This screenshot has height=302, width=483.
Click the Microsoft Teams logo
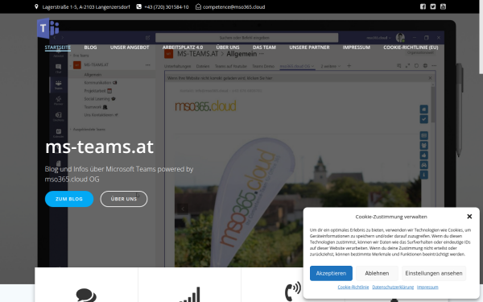(47, 28)
